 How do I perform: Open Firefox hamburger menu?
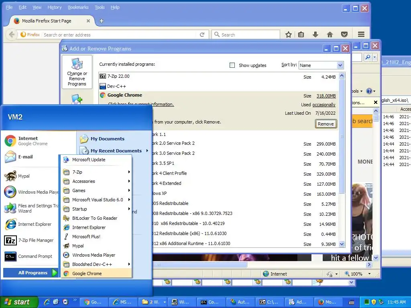(361, 34)
